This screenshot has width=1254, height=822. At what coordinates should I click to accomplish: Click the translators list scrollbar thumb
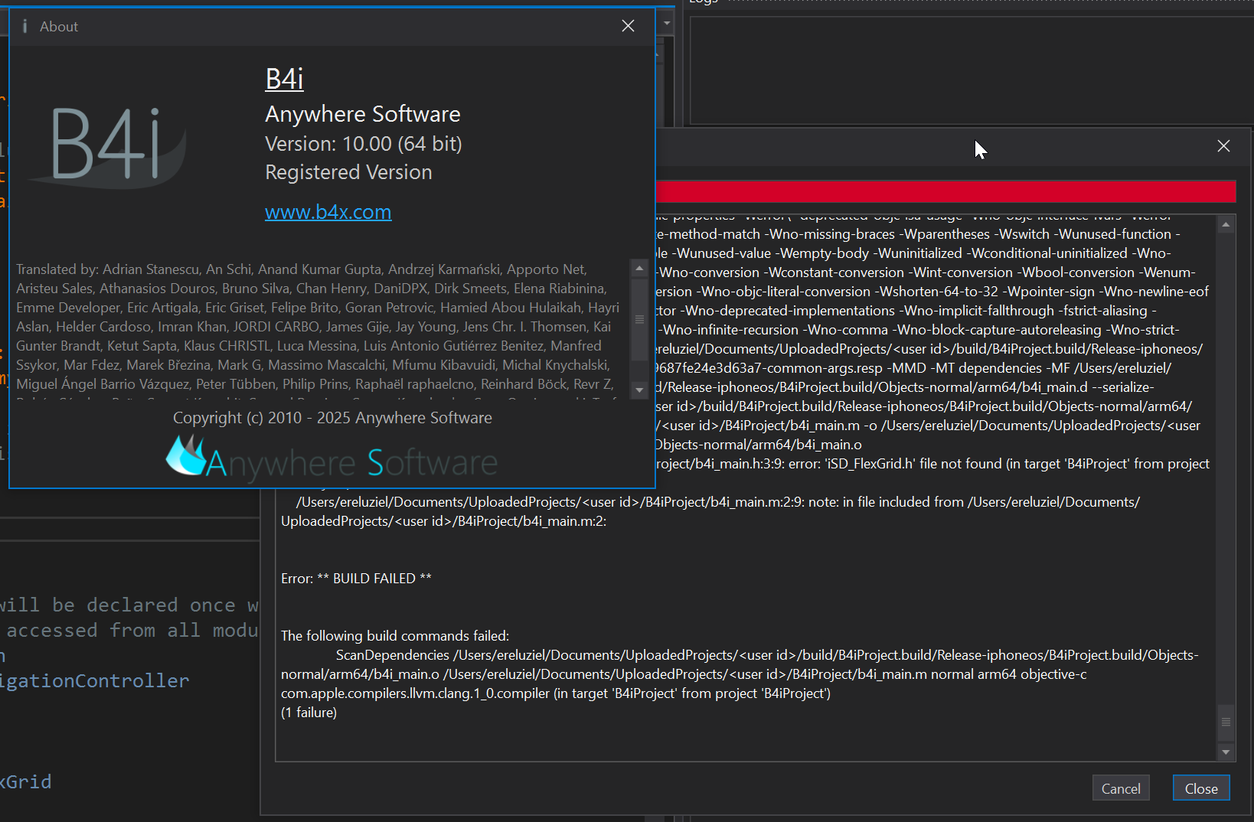click(x=639, y=319)
